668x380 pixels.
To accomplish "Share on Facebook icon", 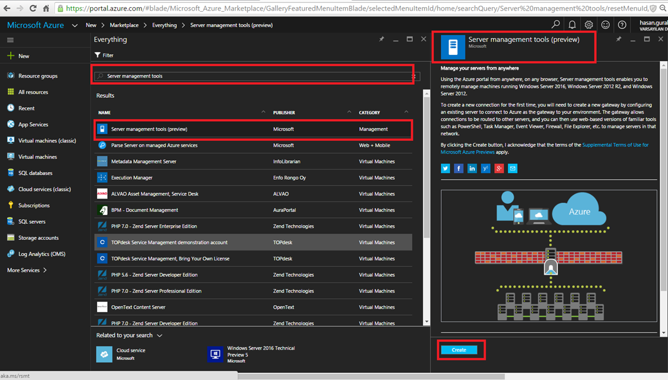I will point(458,168).
